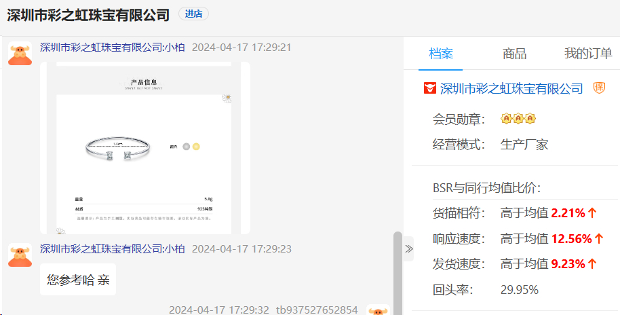Open the 我的订单 tab

(588, 54)
